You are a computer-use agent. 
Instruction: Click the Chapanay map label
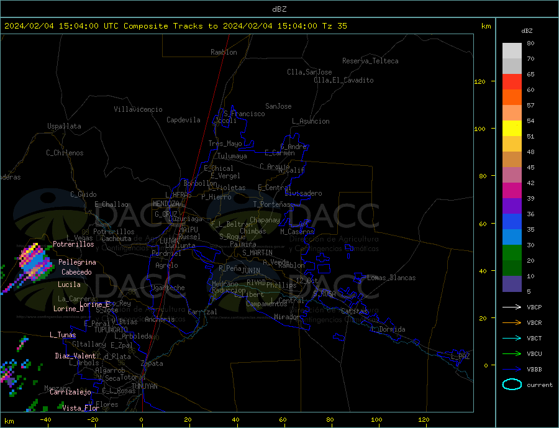[x=265, y=220]
